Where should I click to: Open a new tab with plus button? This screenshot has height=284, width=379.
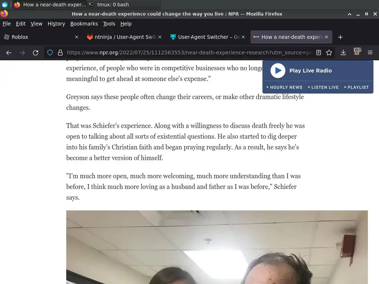(341, 37)
